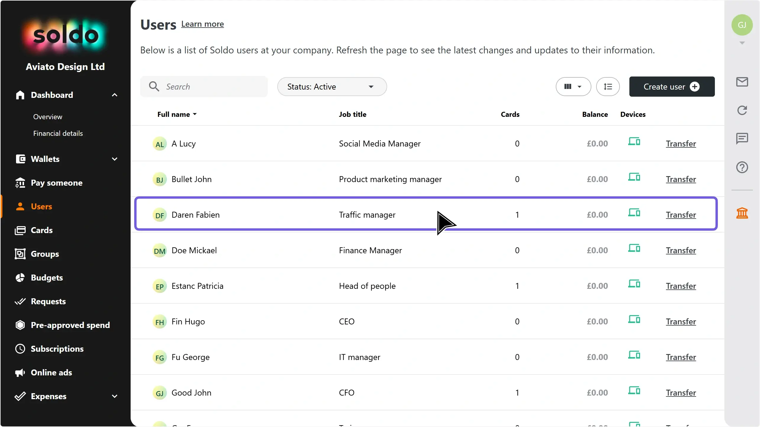760x427 pixels.
Task: Click the Create user button
Action: point(672,87)
